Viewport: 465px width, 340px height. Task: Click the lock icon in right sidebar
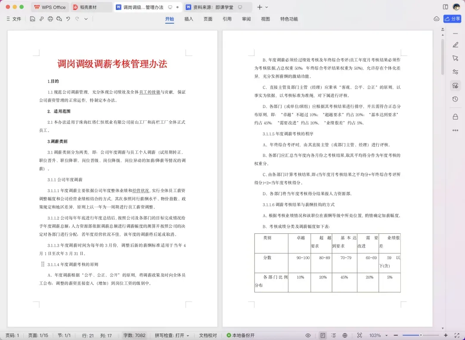pyautogui.click(x=456, y=117)
